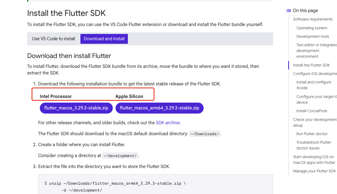
Task: Download flutter_macos_arm64_3.29.3-stable.zip for Apple Silicon
Action: tap(159, 108)
